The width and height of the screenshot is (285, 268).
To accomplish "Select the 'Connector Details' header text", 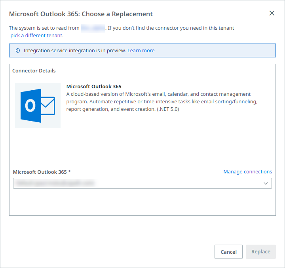I will [x=34, y=70].
